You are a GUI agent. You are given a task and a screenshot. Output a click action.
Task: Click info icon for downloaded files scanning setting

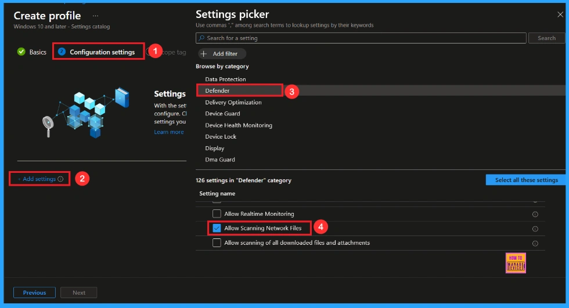point(535,244)
